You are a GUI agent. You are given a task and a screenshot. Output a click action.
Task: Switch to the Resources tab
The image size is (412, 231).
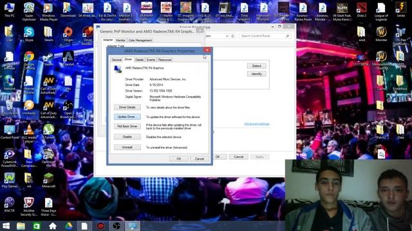[165, 60]
